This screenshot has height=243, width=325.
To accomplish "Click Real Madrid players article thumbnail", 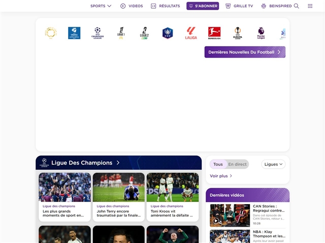I will (x=173, y=187).
